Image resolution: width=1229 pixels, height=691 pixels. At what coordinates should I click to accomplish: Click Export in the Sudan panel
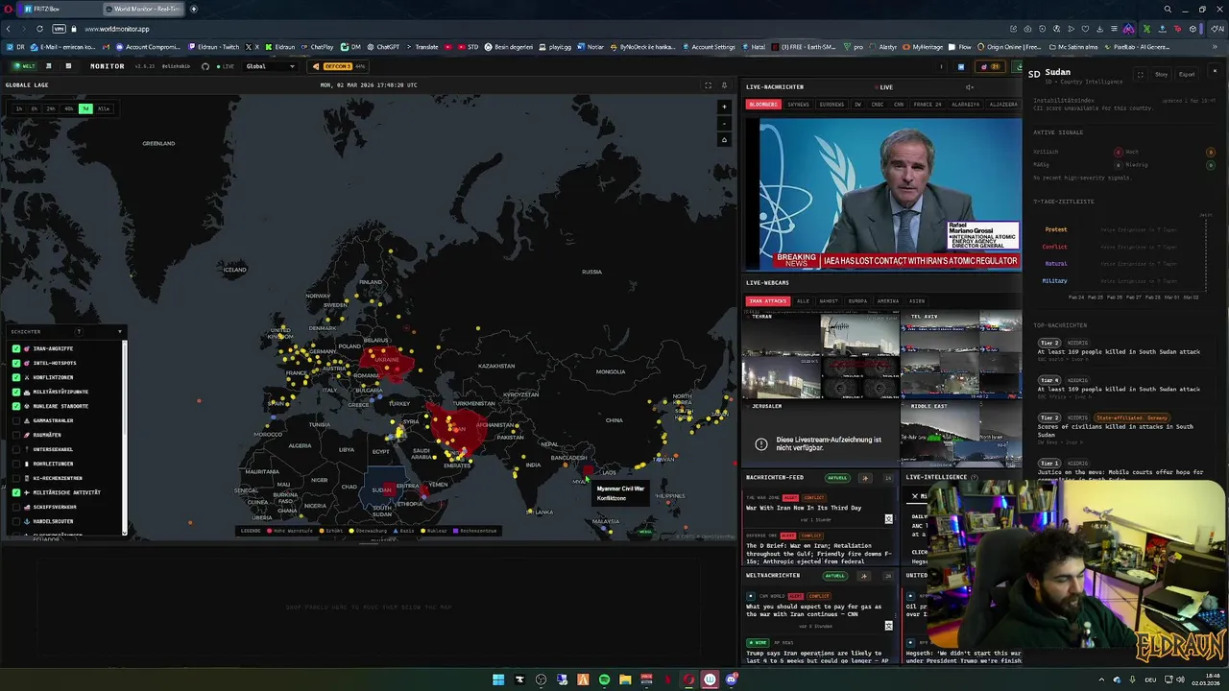[1187, 74]
